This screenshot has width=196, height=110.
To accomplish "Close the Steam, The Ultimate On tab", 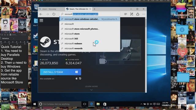I will [90, 9].
